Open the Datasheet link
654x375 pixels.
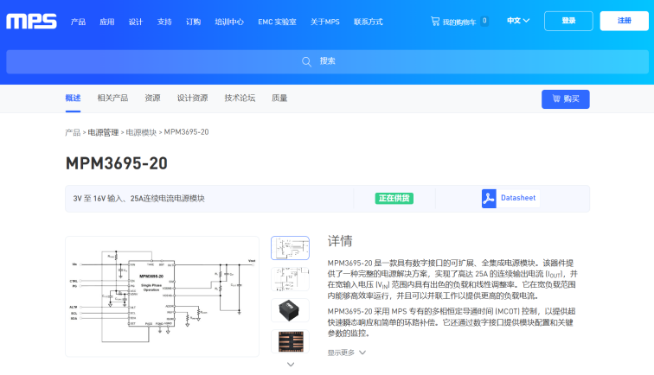click(x=518, y=198)
